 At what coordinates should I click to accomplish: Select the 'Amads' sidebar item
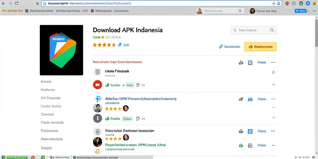46,82
